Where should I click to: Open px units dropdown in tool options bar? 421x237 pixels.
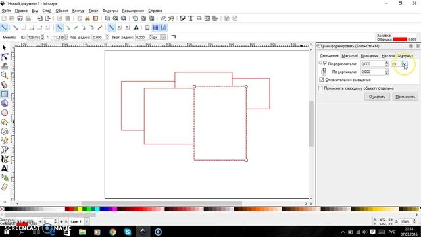(162, 38)
